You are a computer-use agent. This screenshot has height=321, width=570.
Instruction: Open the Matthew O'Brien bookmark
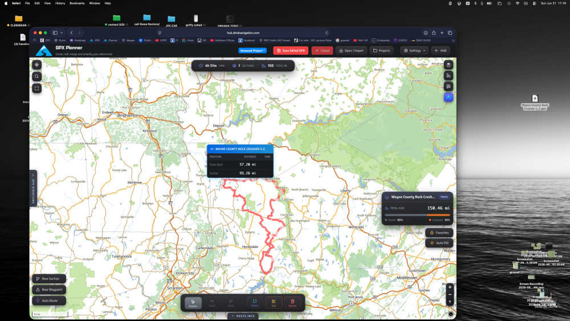(222, 40)
